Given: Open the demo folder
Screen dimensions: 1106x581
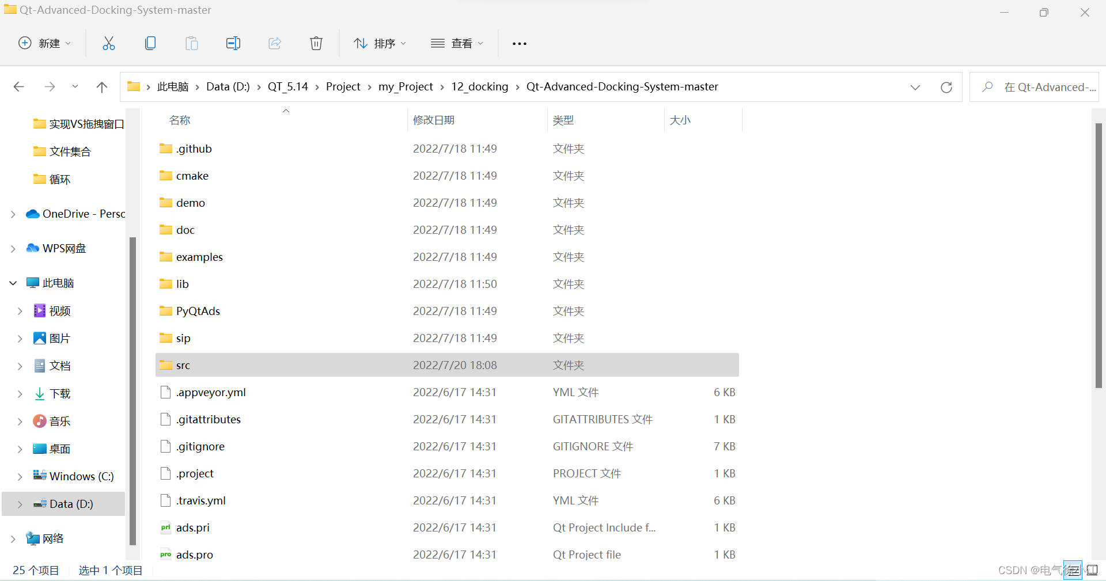Looking at the screenshot, I should 190,203.
